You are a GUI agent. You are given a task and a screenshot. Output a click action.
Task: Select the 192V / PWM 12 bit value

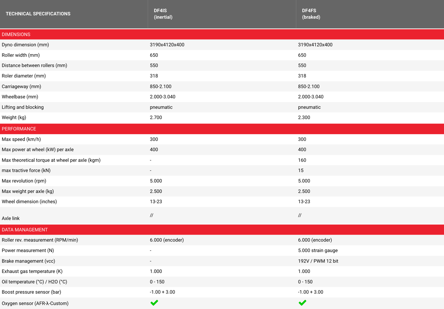coord(318,261)
